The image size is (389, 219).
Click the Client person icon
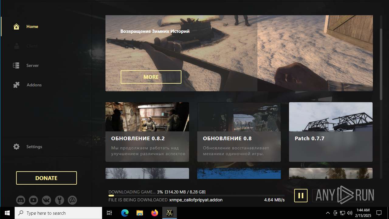point(16,46)
